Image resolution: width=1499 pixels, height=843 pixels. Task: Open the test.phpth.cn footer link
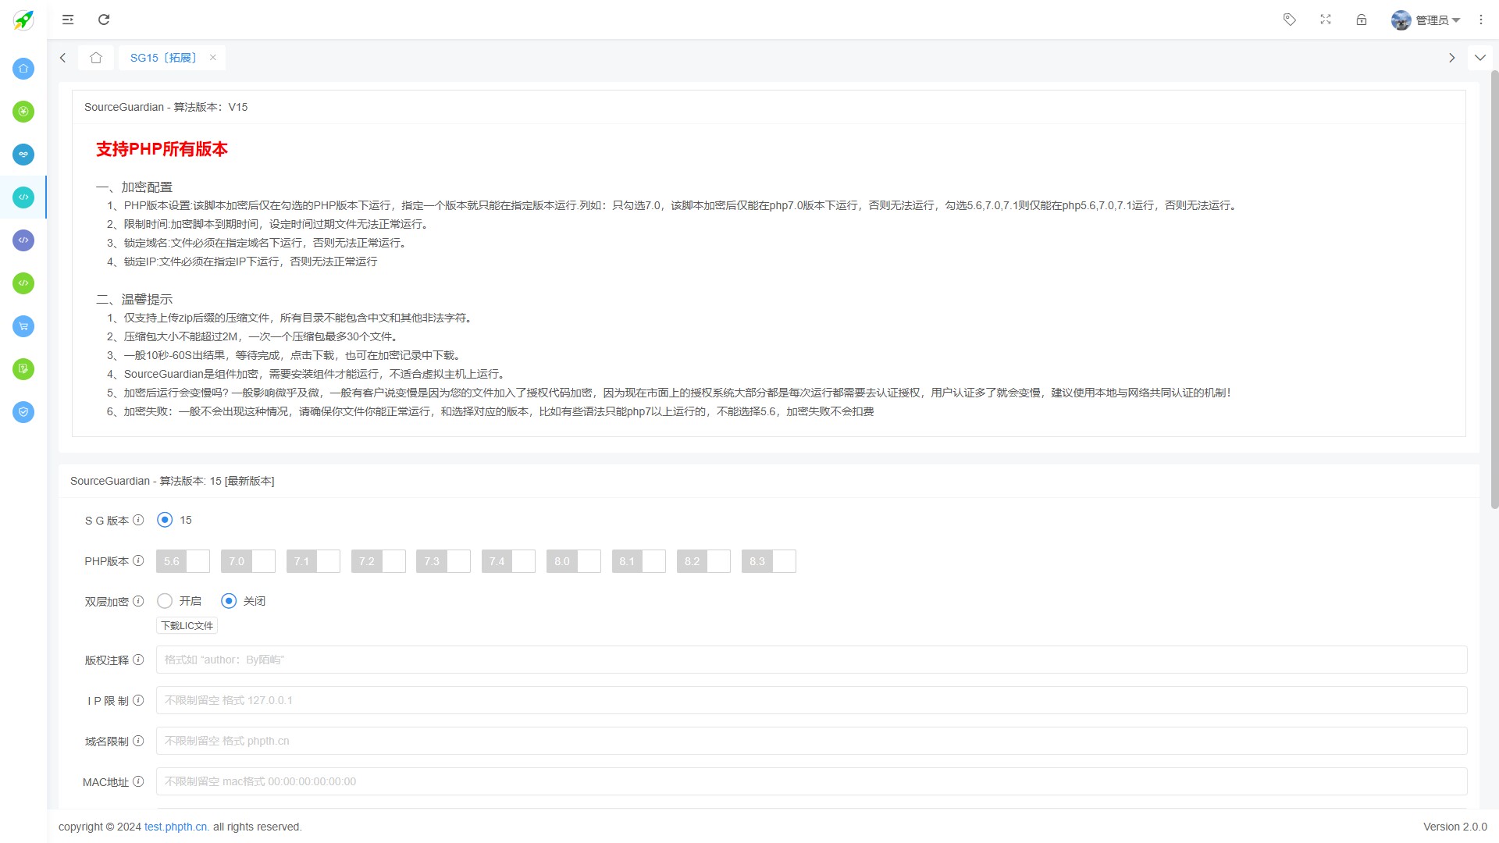pyautogui.click(x=175, y=827)
